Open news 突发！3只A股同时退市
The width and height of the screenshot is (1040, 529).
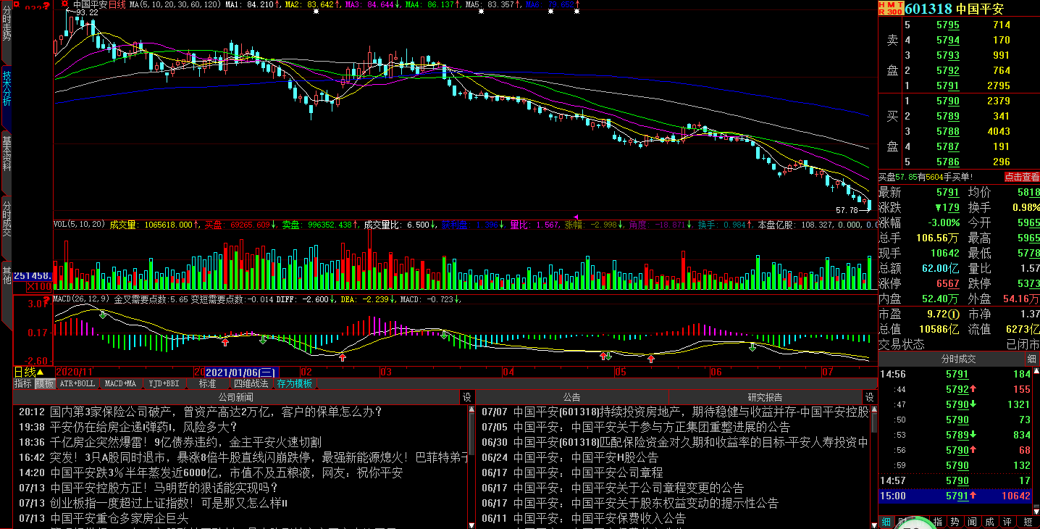pos(259,457)
